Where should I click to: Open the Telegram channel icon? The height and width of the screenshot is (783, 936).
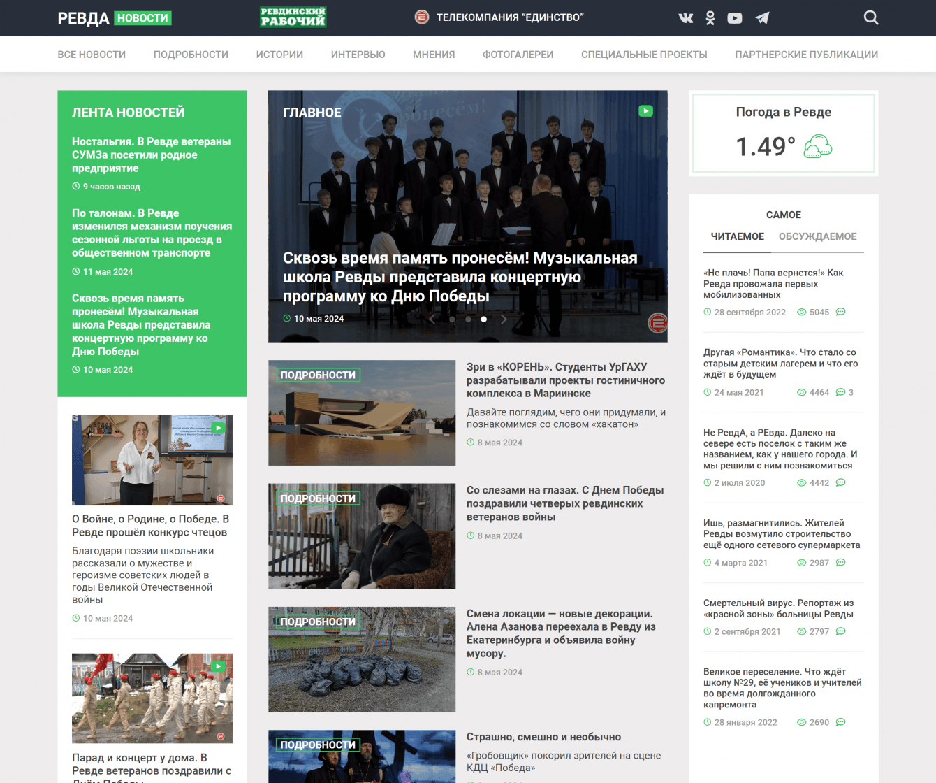(x=762, y=18)
